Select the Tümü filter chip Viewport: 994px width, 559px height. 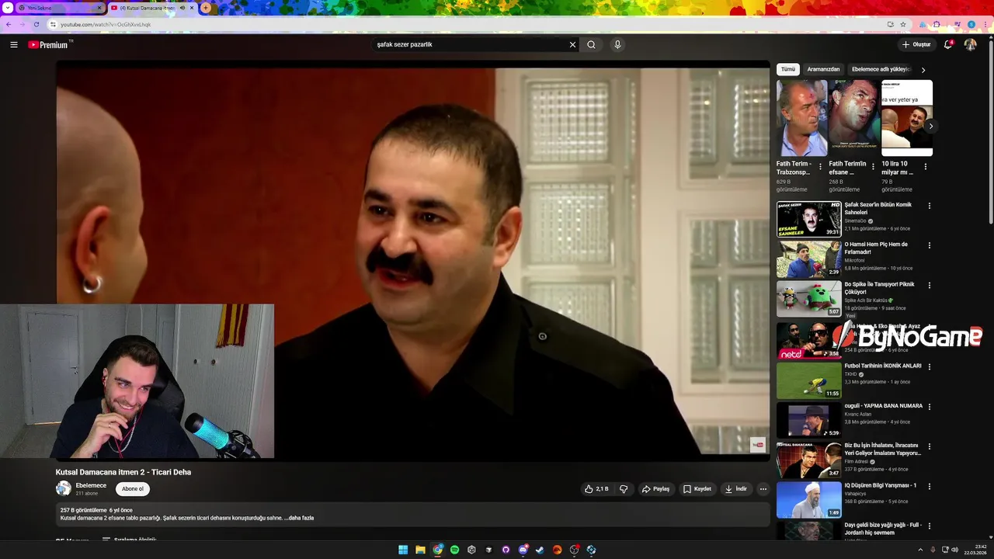pyautogui.click(x=788, y=69)
